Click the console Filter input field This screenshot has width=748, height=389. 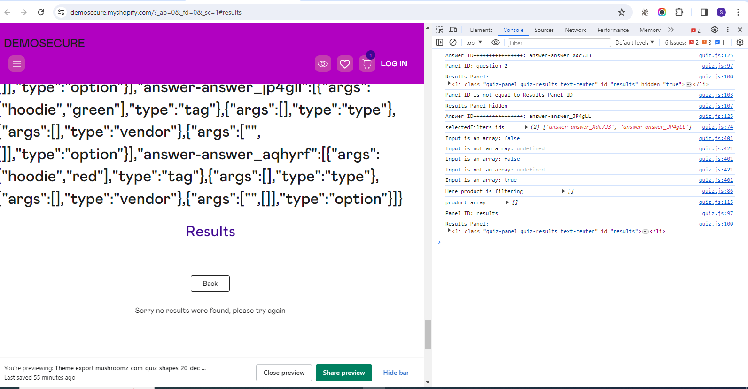(x=559, y=43)
